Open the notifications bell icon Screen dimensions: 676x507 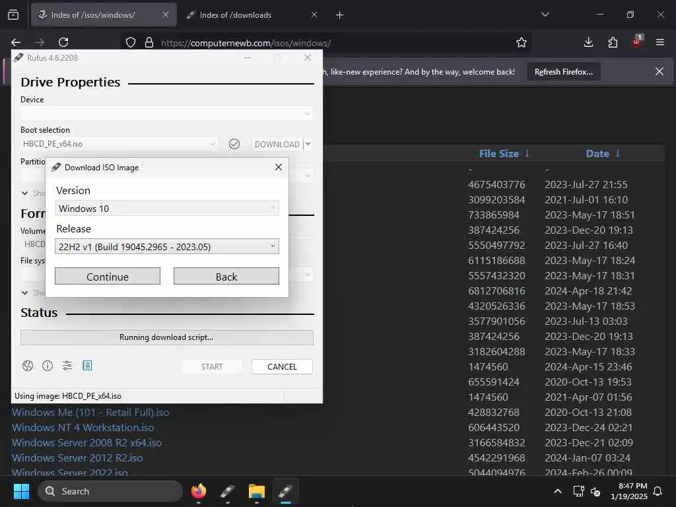tap(658, 491)
